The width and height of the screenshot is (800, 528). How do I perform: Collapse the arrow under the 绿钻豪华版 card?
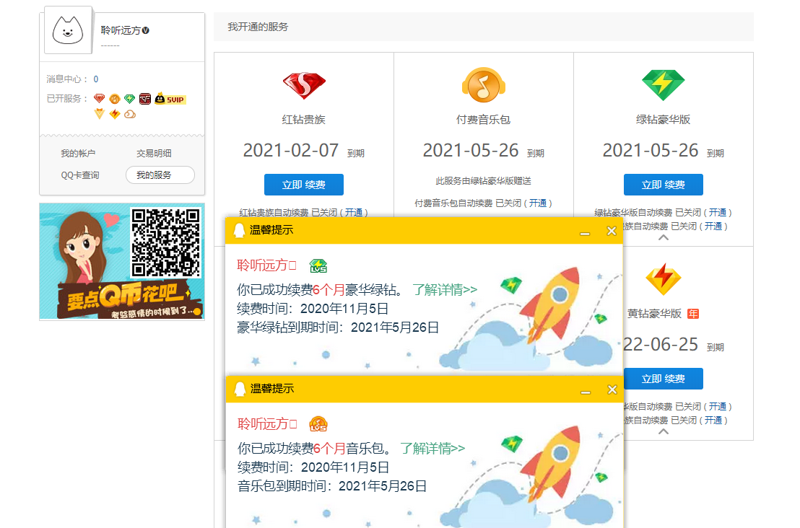click(x=664, y=237)
